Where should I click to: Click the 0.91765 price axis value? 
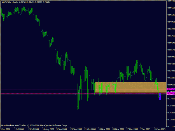[171, 36]
